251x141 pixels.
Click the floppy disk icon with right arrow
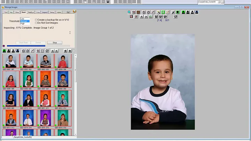pyautogui.click(x=165, y=16)
